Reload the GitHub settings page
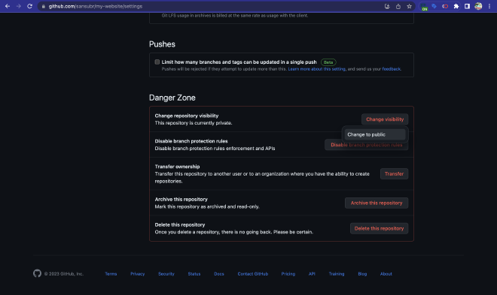The width and height of the screenshot is (497, 295). [29, 6]
